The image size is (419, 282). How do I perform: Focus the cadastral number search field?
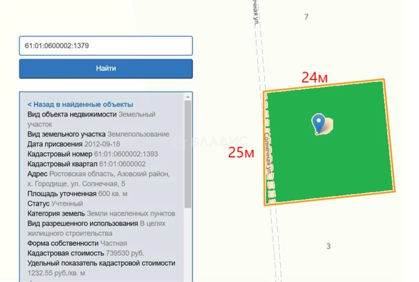(106, 46)
